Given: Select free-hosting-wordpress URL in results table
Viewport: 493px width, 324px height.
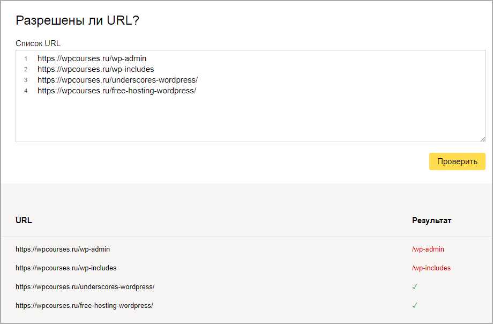Looking at the screenshot, I should point(84,306).
